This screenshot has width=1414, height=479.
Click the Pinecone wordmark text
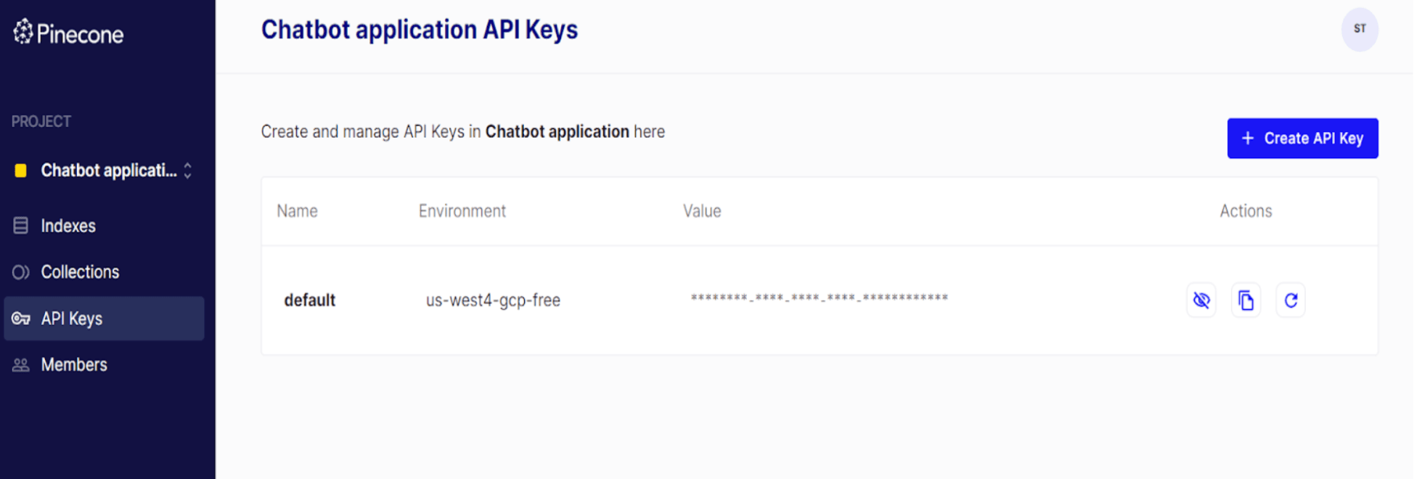coord(80,34)
